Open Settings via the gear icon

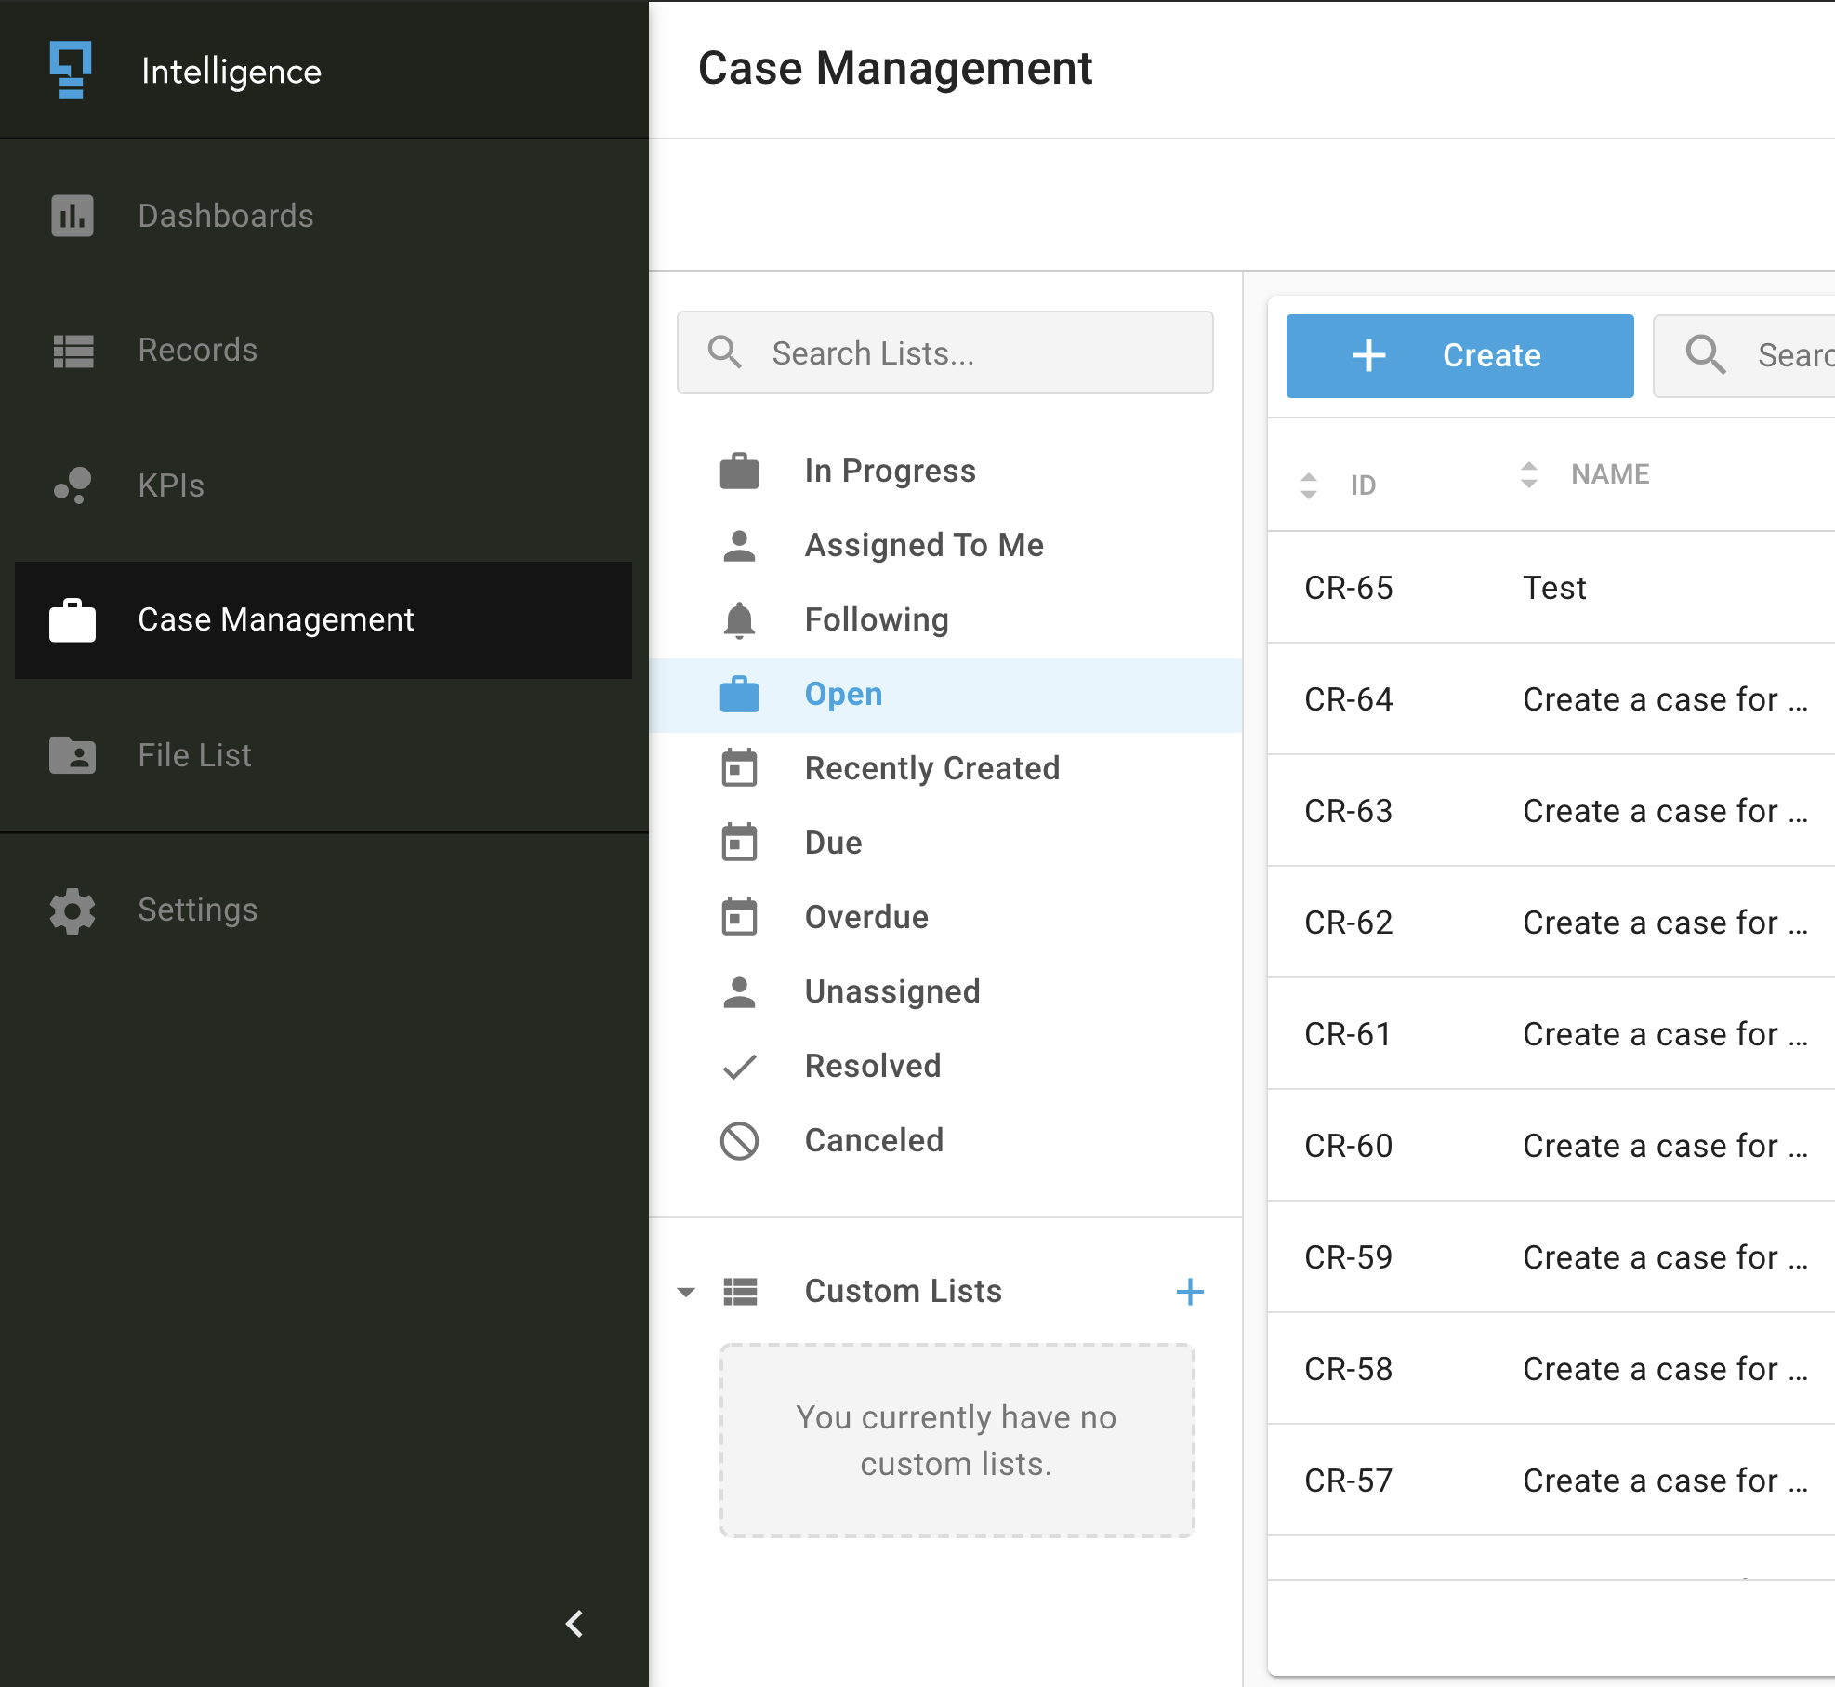[x=73, y=910]
